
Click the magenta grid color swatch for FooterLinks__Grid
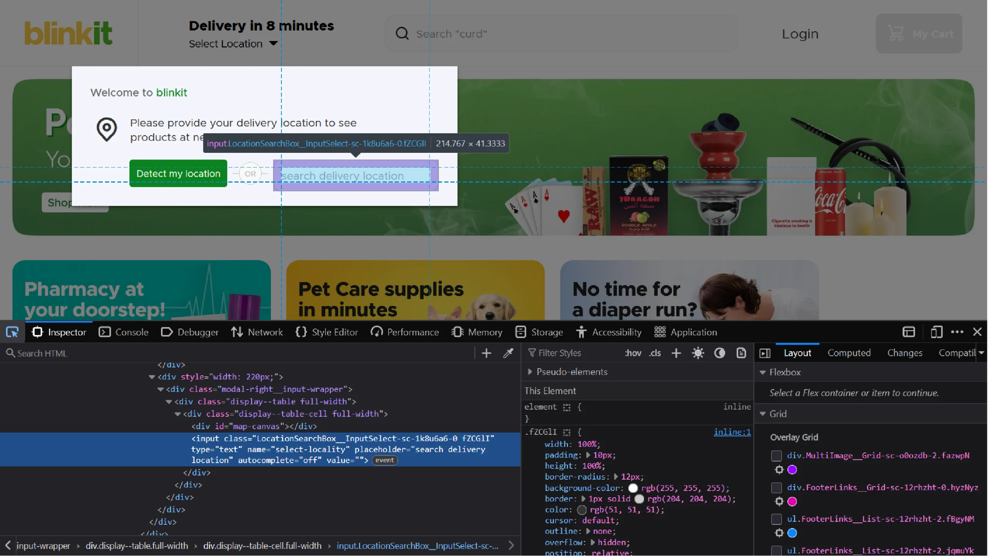(x=792, y=502)
